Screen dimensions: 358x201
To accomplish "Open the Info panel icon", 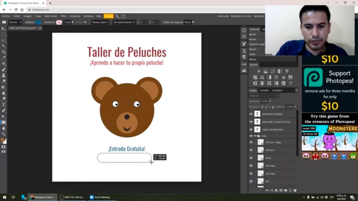I will pyautogui.click(x=244, y=30).
